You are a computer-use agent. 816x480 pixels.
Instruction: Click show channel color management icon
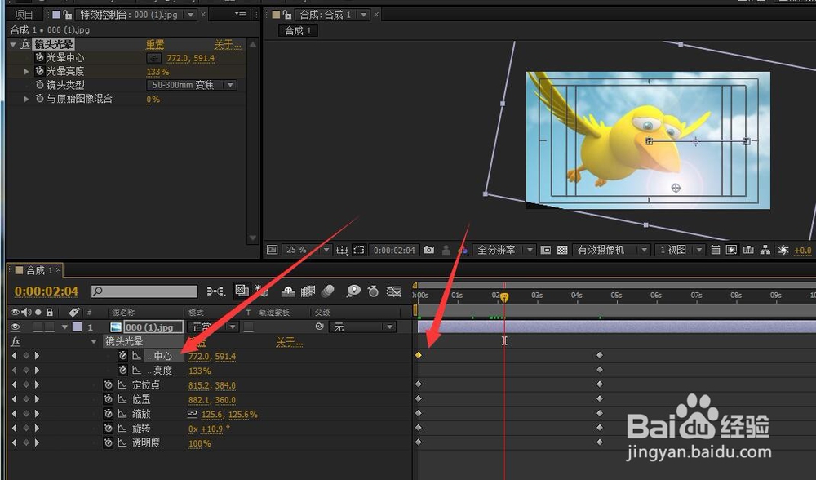coord(462,251)
